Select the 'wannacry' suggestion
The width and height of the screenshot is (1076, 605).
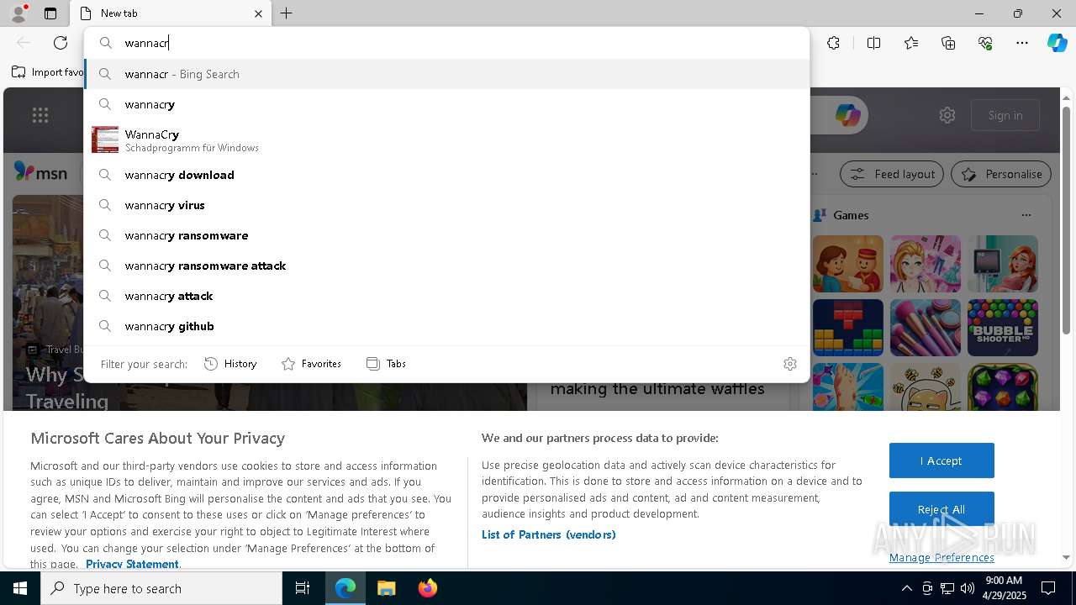(x=446, y=104)
